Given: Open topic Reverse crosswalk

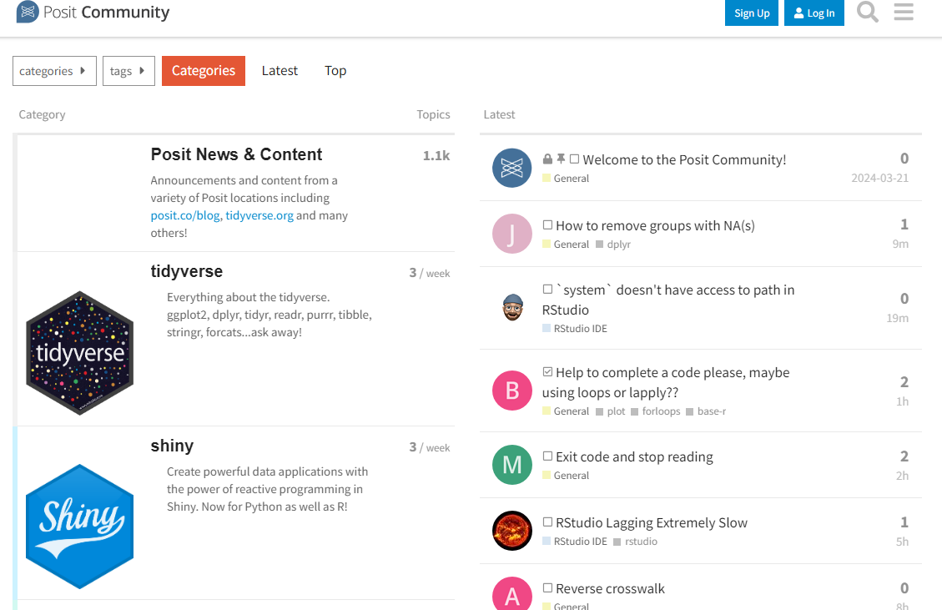Looking at the screenshot, I should coord(610,589).
